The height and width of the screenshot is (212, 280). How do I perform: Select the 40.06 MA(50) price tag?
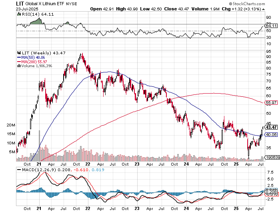click(271, 135)
